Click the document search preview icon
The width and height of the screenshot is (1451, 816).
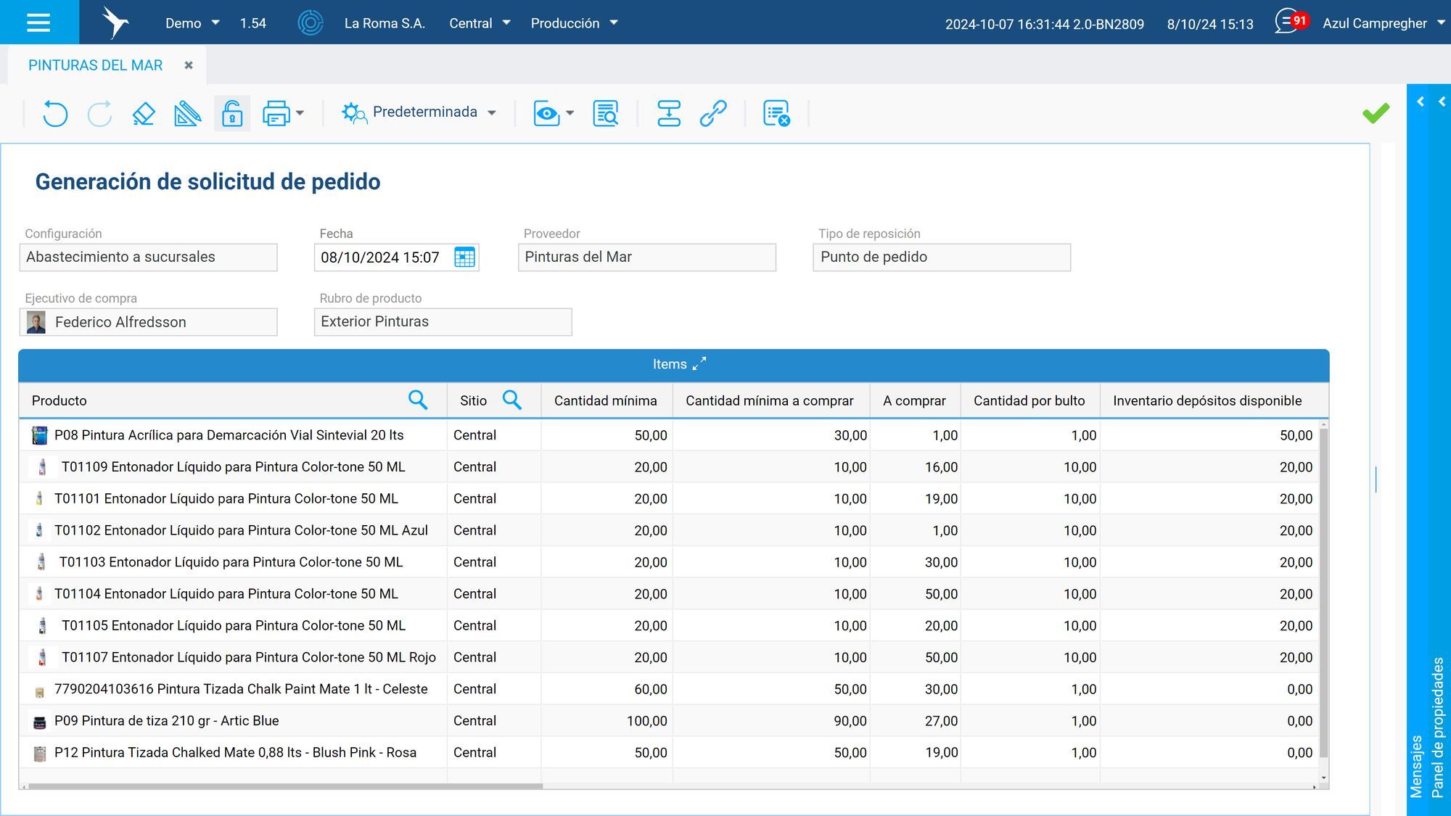[x=605, y=113]
